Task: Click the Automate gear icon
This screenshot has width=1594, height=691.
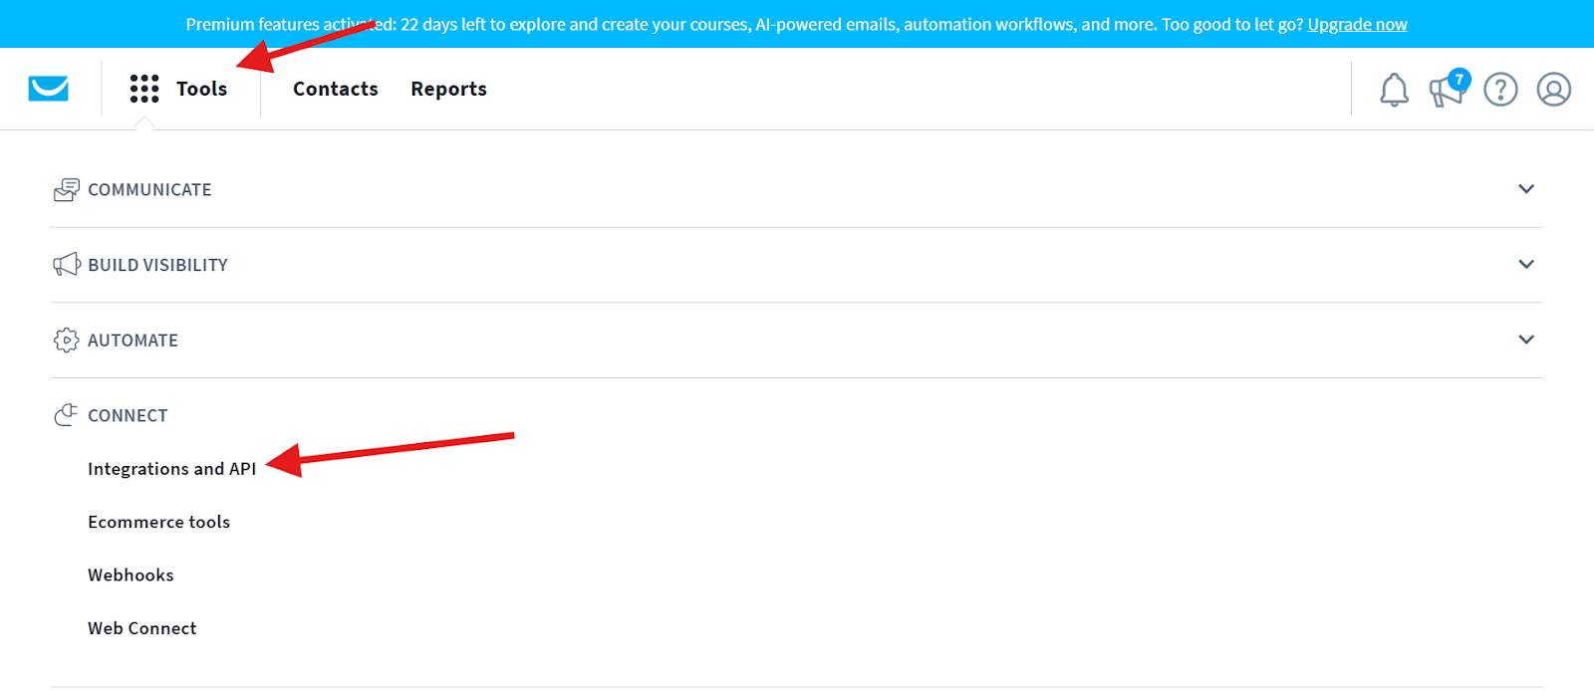Action: (66, 341)
